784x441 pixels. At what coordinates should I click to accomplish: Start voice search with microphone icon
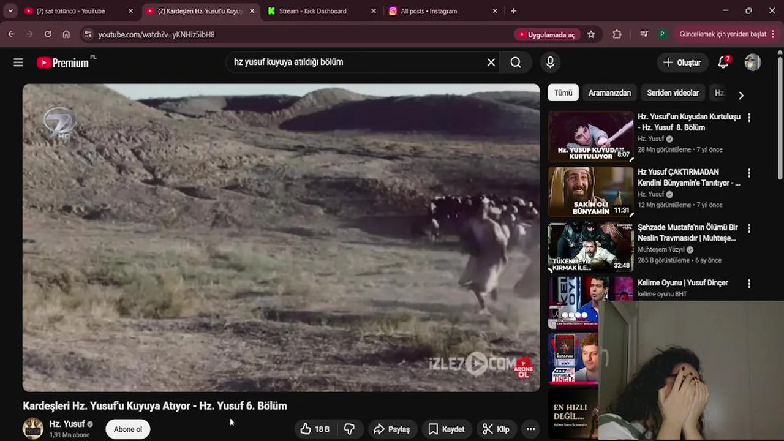tap(550, 62)
